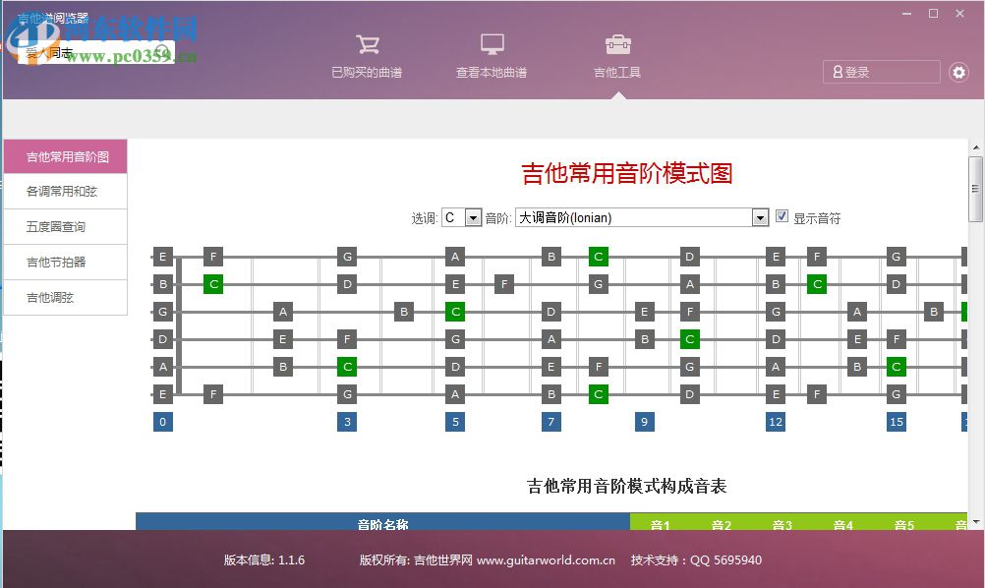Click the open string fret 0 marker

[161, 421]
